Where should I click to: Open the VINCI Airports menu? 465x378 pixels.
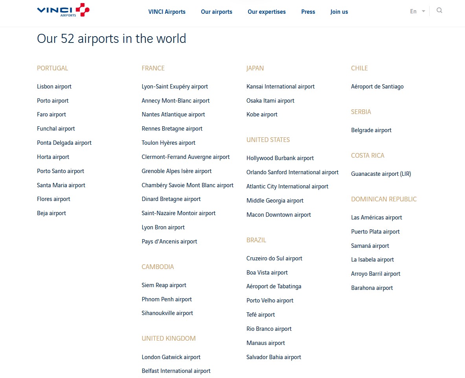click(x=167, y=12)
